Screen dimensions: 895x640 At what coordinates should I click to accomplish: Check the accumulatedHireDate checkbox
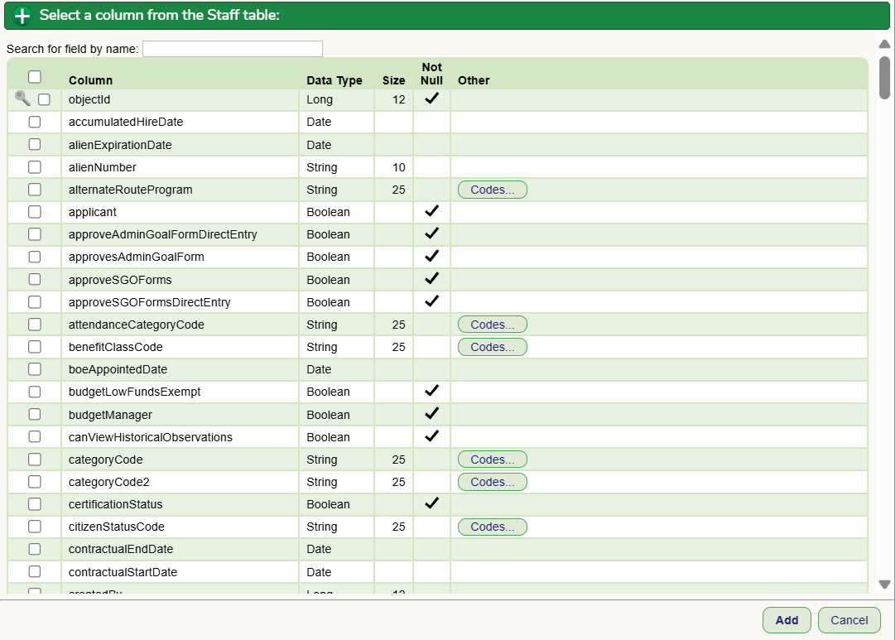click(35, 122)
